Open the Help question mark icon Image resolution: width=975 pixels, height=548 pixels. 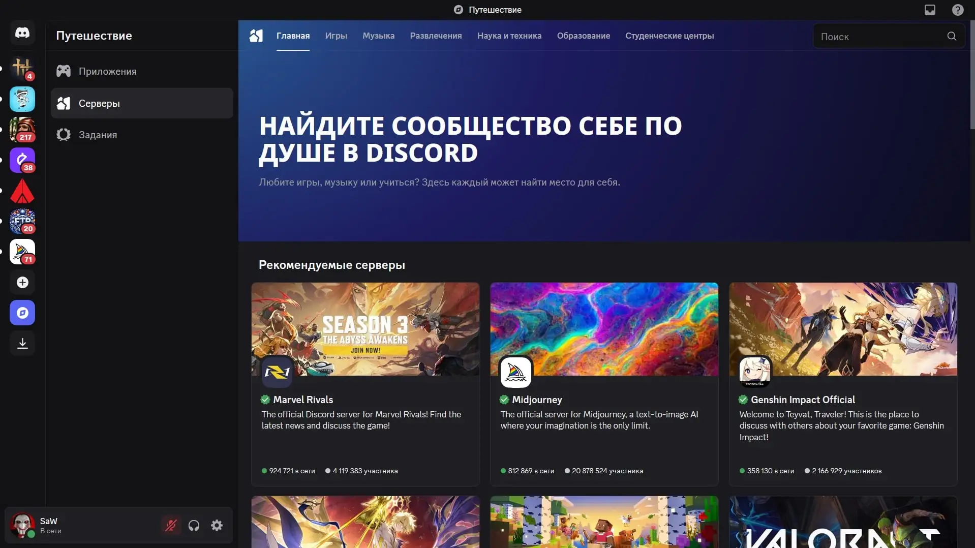pyautogui.click(x=958, y=10)
